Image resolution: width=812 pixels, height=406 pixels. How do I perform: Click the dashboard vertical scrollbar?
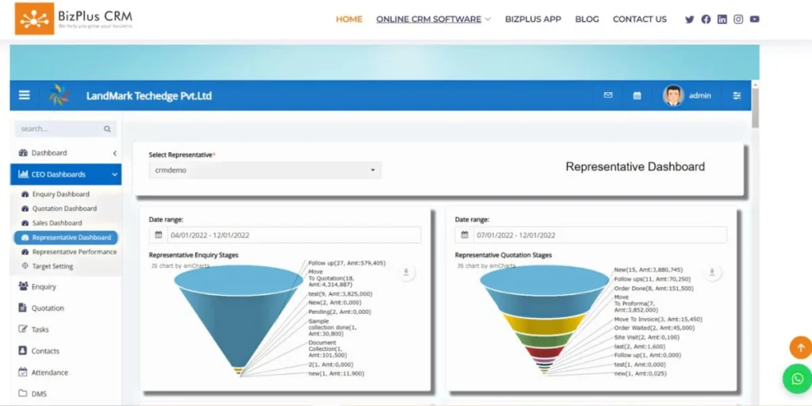point(755,109)
